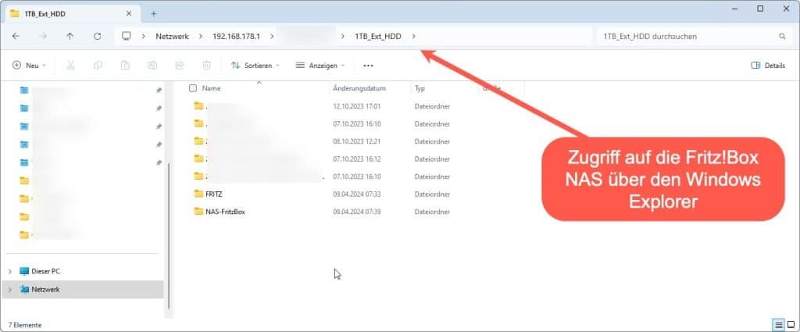This screenshot has height=332, width=800.
Task: Click chevron after the monitor icon in path
Action: [x=144, y=36]
